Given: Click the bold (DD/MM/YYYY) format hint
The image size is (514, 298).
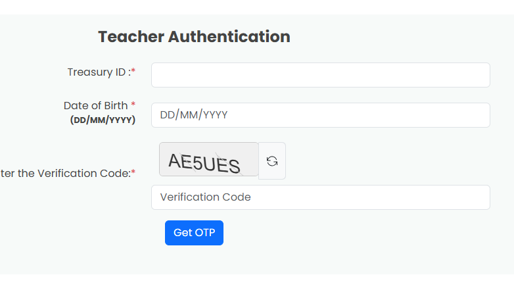Looking at the screenshot, I should tap(103, 120).
